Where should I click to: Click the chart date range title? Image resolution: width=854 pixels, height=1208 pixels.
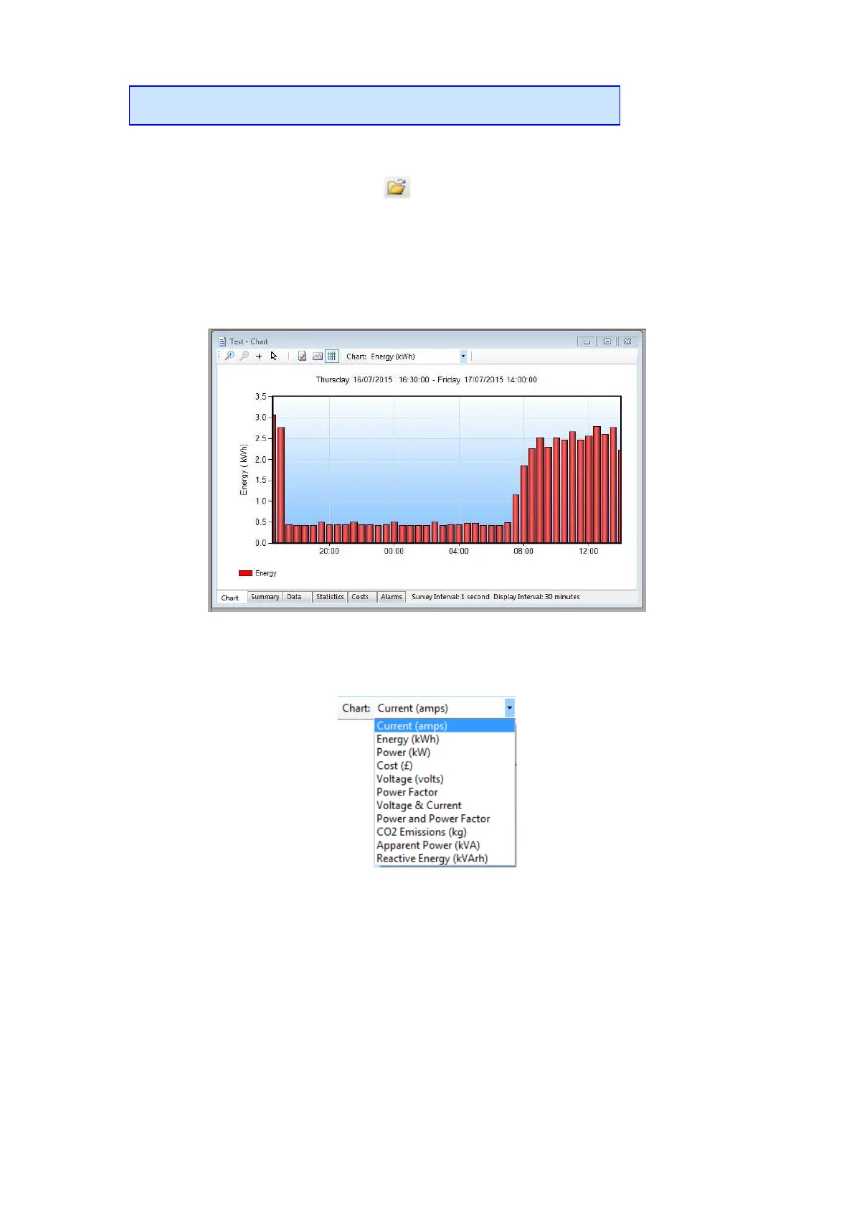[427, 379]
